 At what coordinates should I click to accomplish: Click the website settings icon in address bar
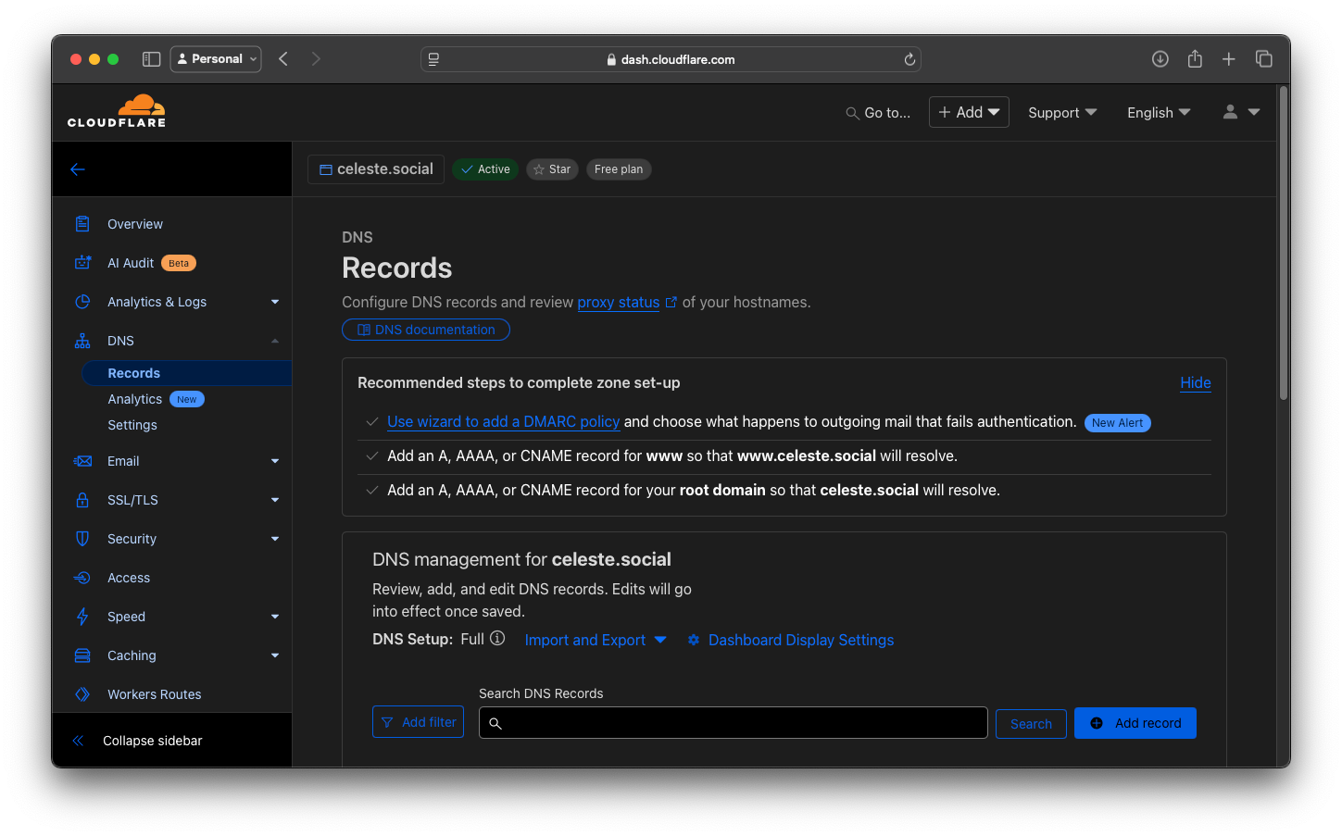tap(433, 59)
